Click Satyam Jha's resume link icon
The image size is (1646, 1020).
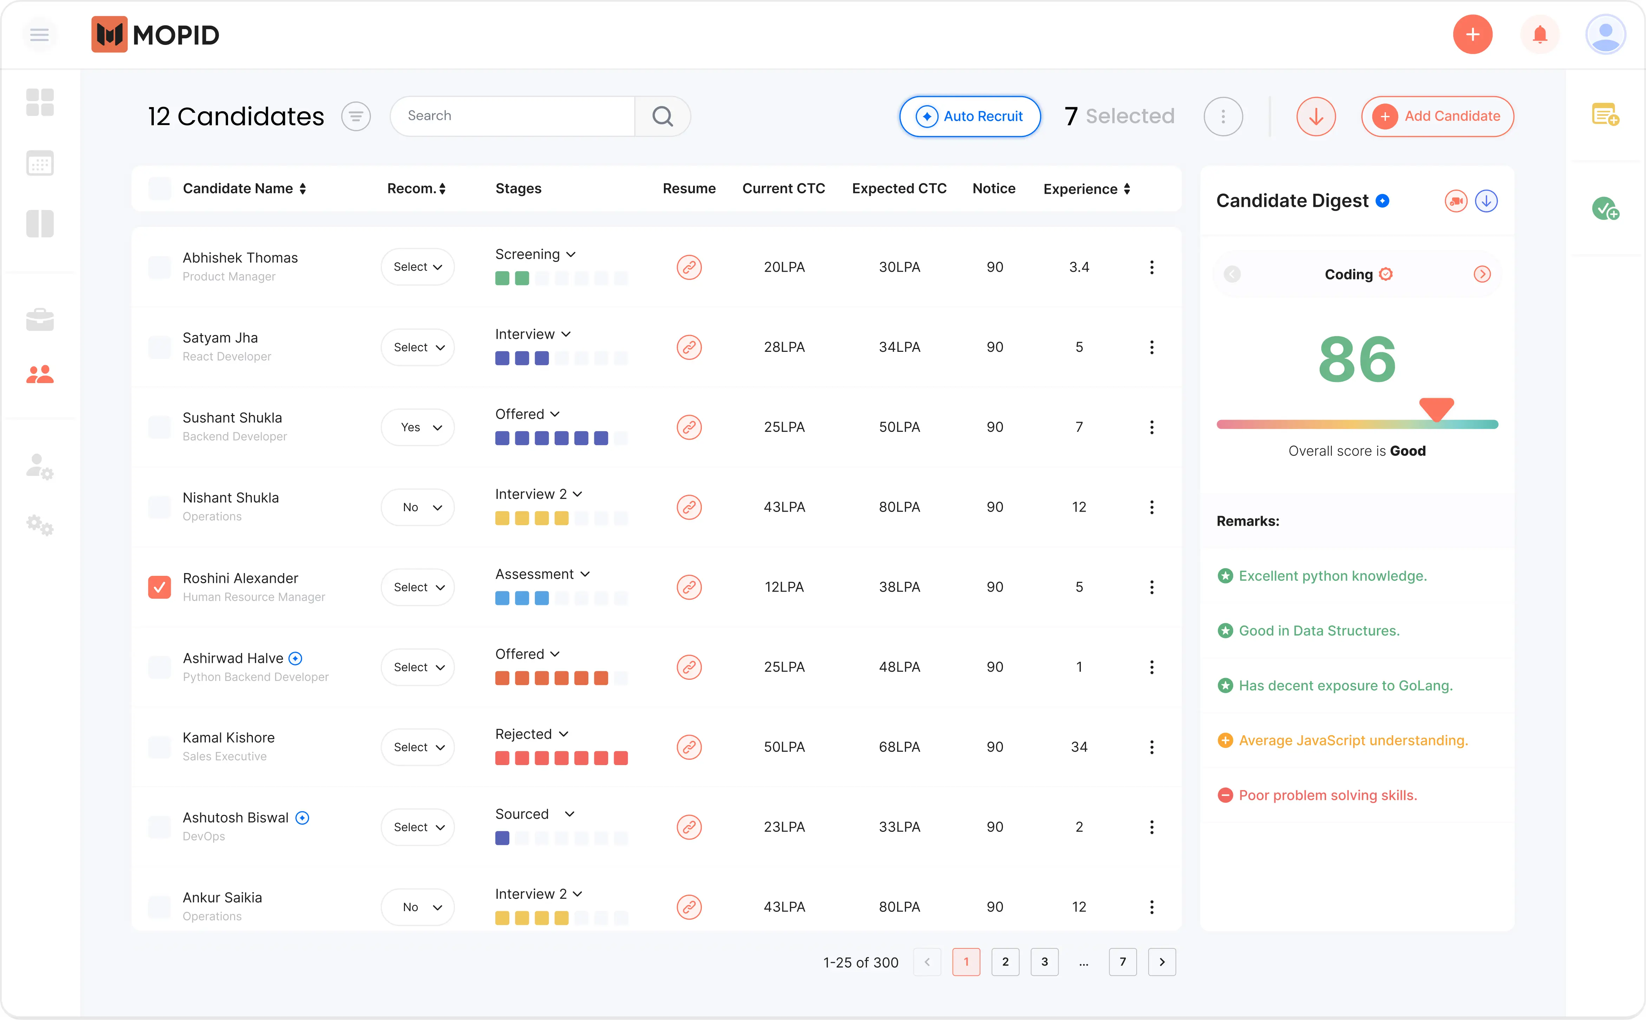(689, 347)
